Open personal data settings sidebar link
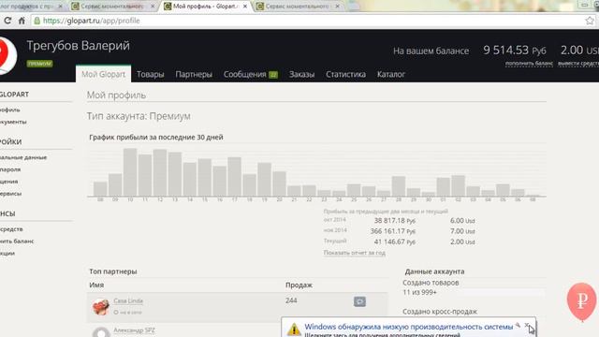Screen dimensions: 599x337 23,157
